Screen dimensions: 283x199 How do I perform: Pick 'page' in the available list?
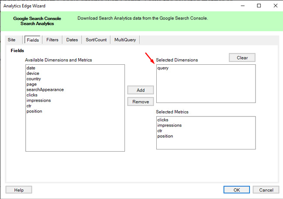point(31,84)
